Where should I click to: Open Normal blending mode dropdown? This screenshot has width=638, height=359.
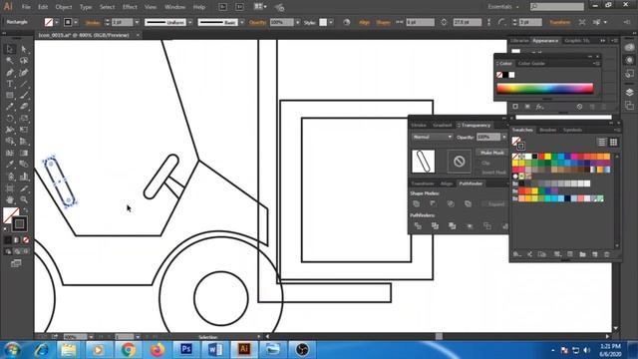click(432, 137)
